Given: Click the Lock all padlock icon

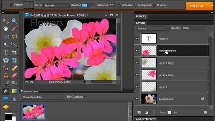Looking at the screenshot, I should click(x=175, y=113).
